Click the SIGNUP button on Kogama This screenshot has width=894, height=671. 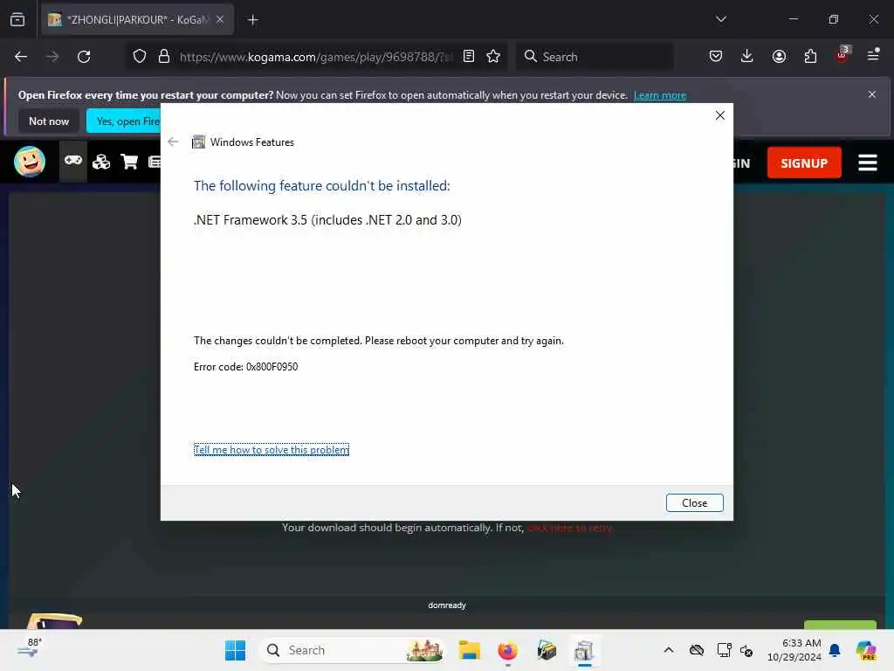coord(804,163)
